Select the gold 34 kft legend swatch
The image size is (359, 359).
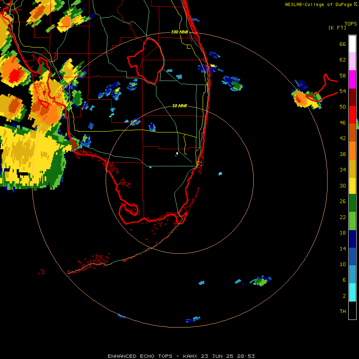pos(352,169)
